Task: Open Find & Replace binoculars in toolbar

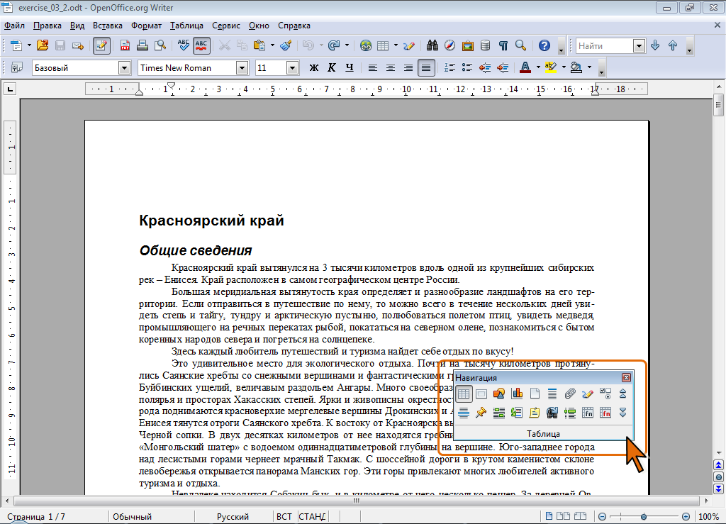Action: point(432,45)
